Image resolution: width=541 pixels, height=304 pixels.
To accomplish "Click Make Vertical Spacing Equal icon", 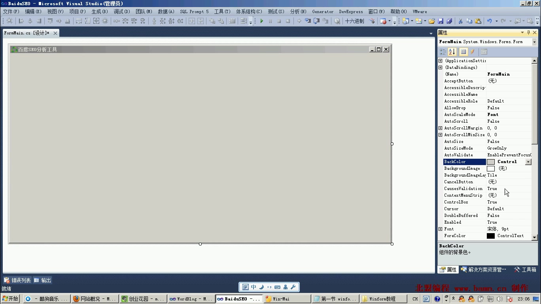I will (x=154, y=21).
